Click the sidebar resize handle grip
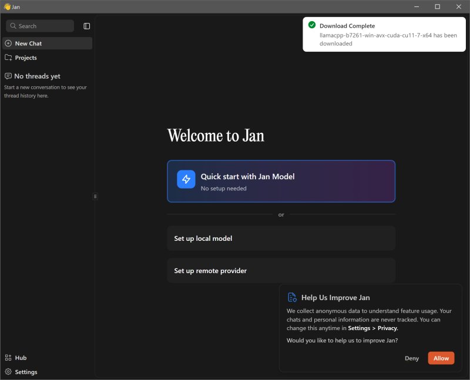 [95, 196]
